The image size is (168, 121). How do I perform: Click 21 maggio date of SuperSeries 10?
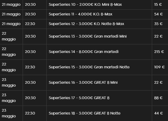pyautogui.click(x=11, y=5)
